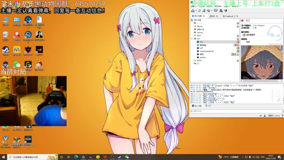Select the Mumu channel

pyautogui.click(x=200, y=26)
